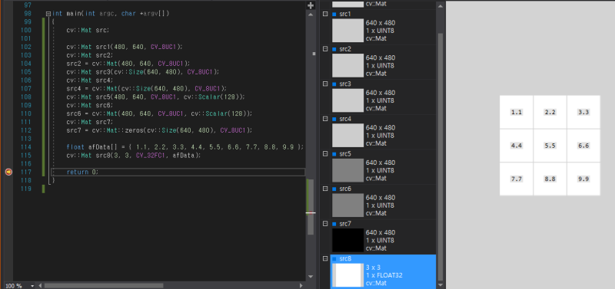Click the blue channel square beside src3

tap(334, 84)
